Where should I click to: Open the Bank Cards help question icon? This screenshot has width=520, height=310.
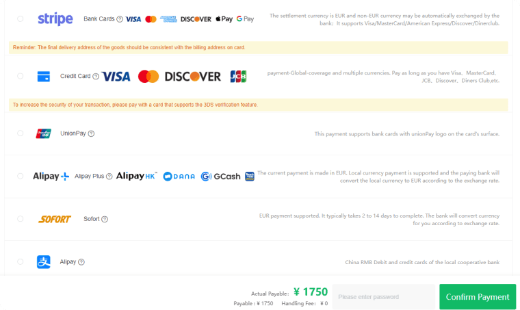click(x=120, y=19)
